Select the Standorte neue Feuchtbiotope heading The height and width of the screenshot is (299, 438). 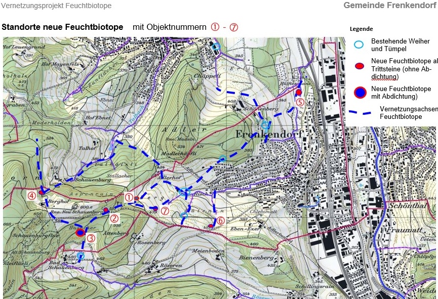click(63, 27)
